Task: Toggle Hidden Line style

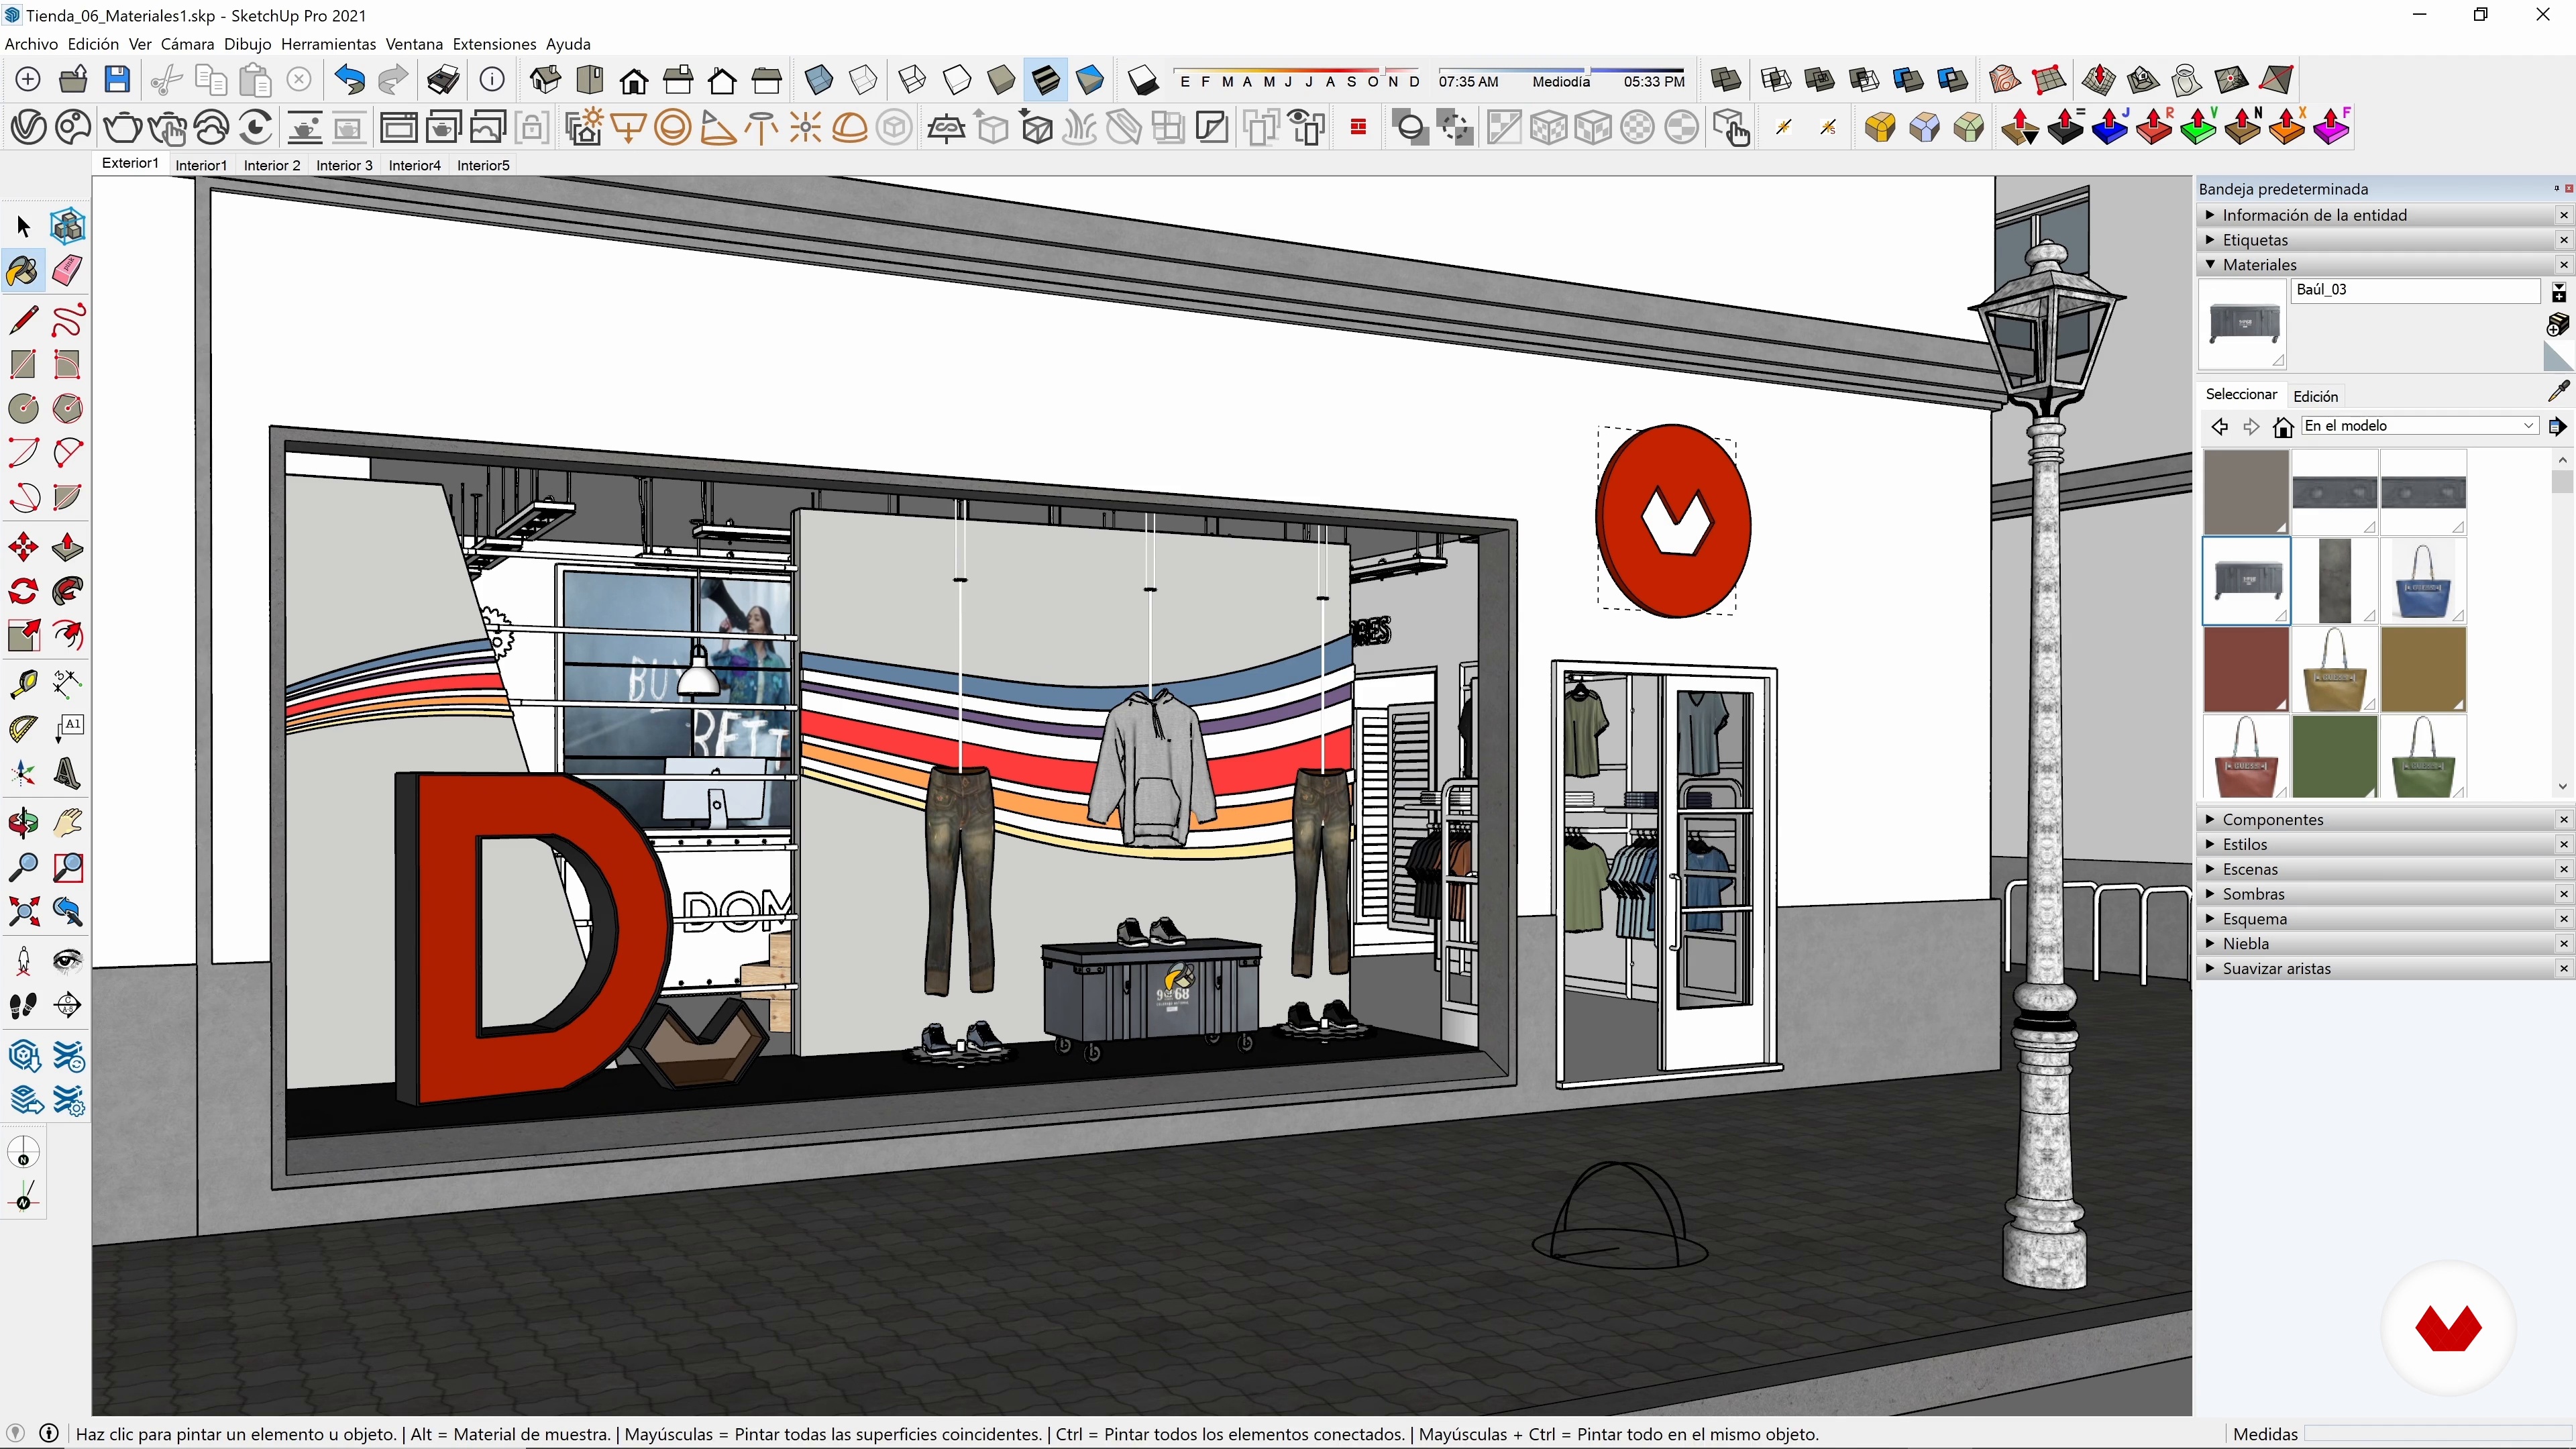Action: pyautogui.click(x=956, y=79)
